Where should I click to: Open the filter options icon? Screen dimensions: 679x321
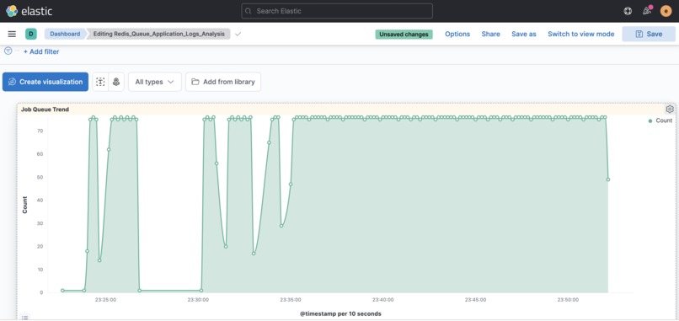pyautogui.click(x=8, y=51)
